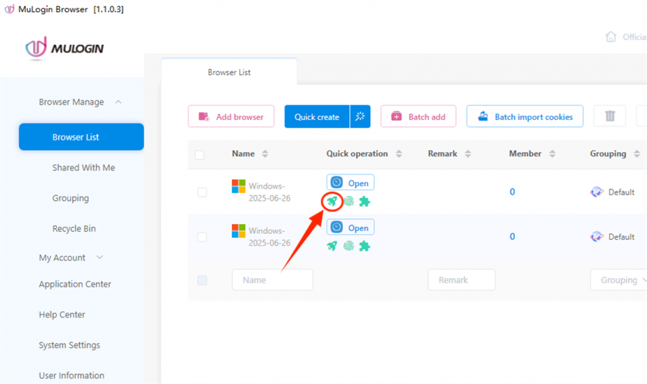The height and width of the screenshot is (384, 647).
Task: Click Batch import cookies
Action: point(525,116)
